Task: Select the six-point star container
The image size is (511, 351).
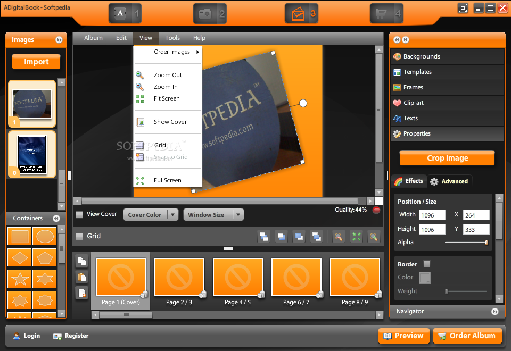Action: click(45, 279)
